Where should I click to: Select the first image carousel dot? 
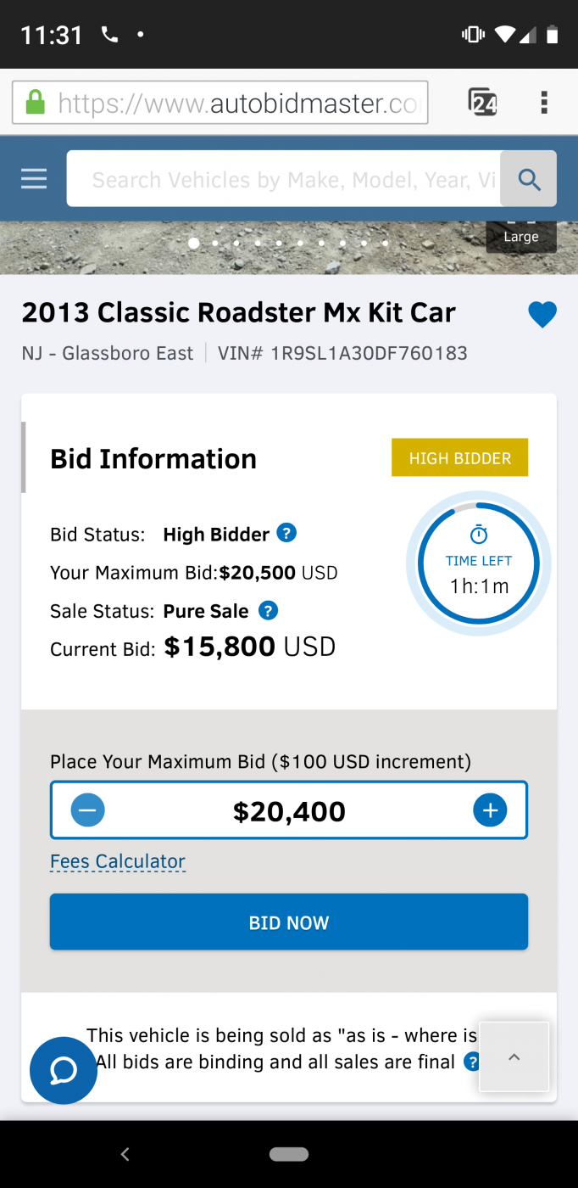[194, 244]
